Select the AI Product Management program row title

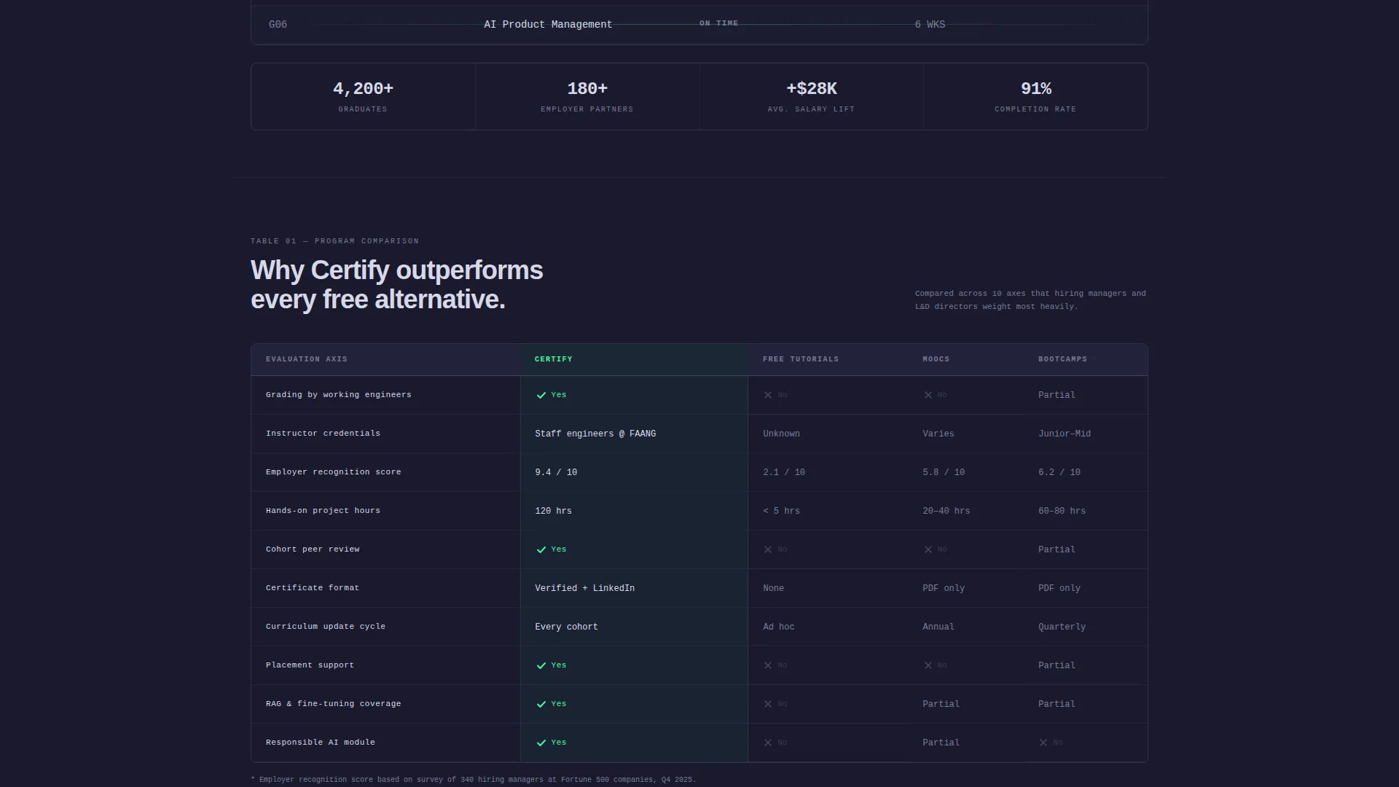pyautogui.click(x=548, y=24)
